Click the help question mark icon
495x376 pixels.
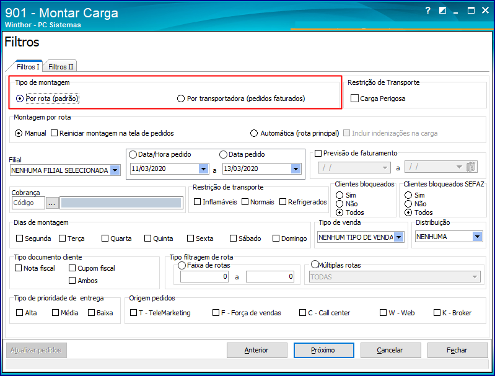tap(427, 11)
